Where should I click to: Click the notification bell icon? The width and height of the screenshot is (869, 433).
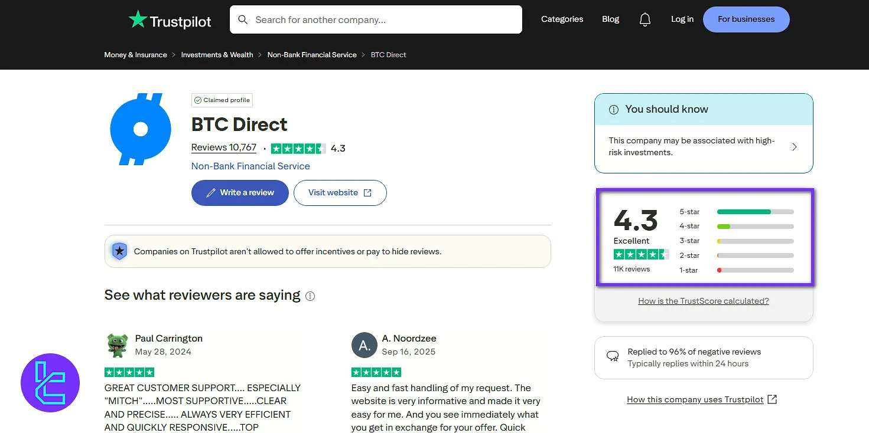[x=645, y=19]
